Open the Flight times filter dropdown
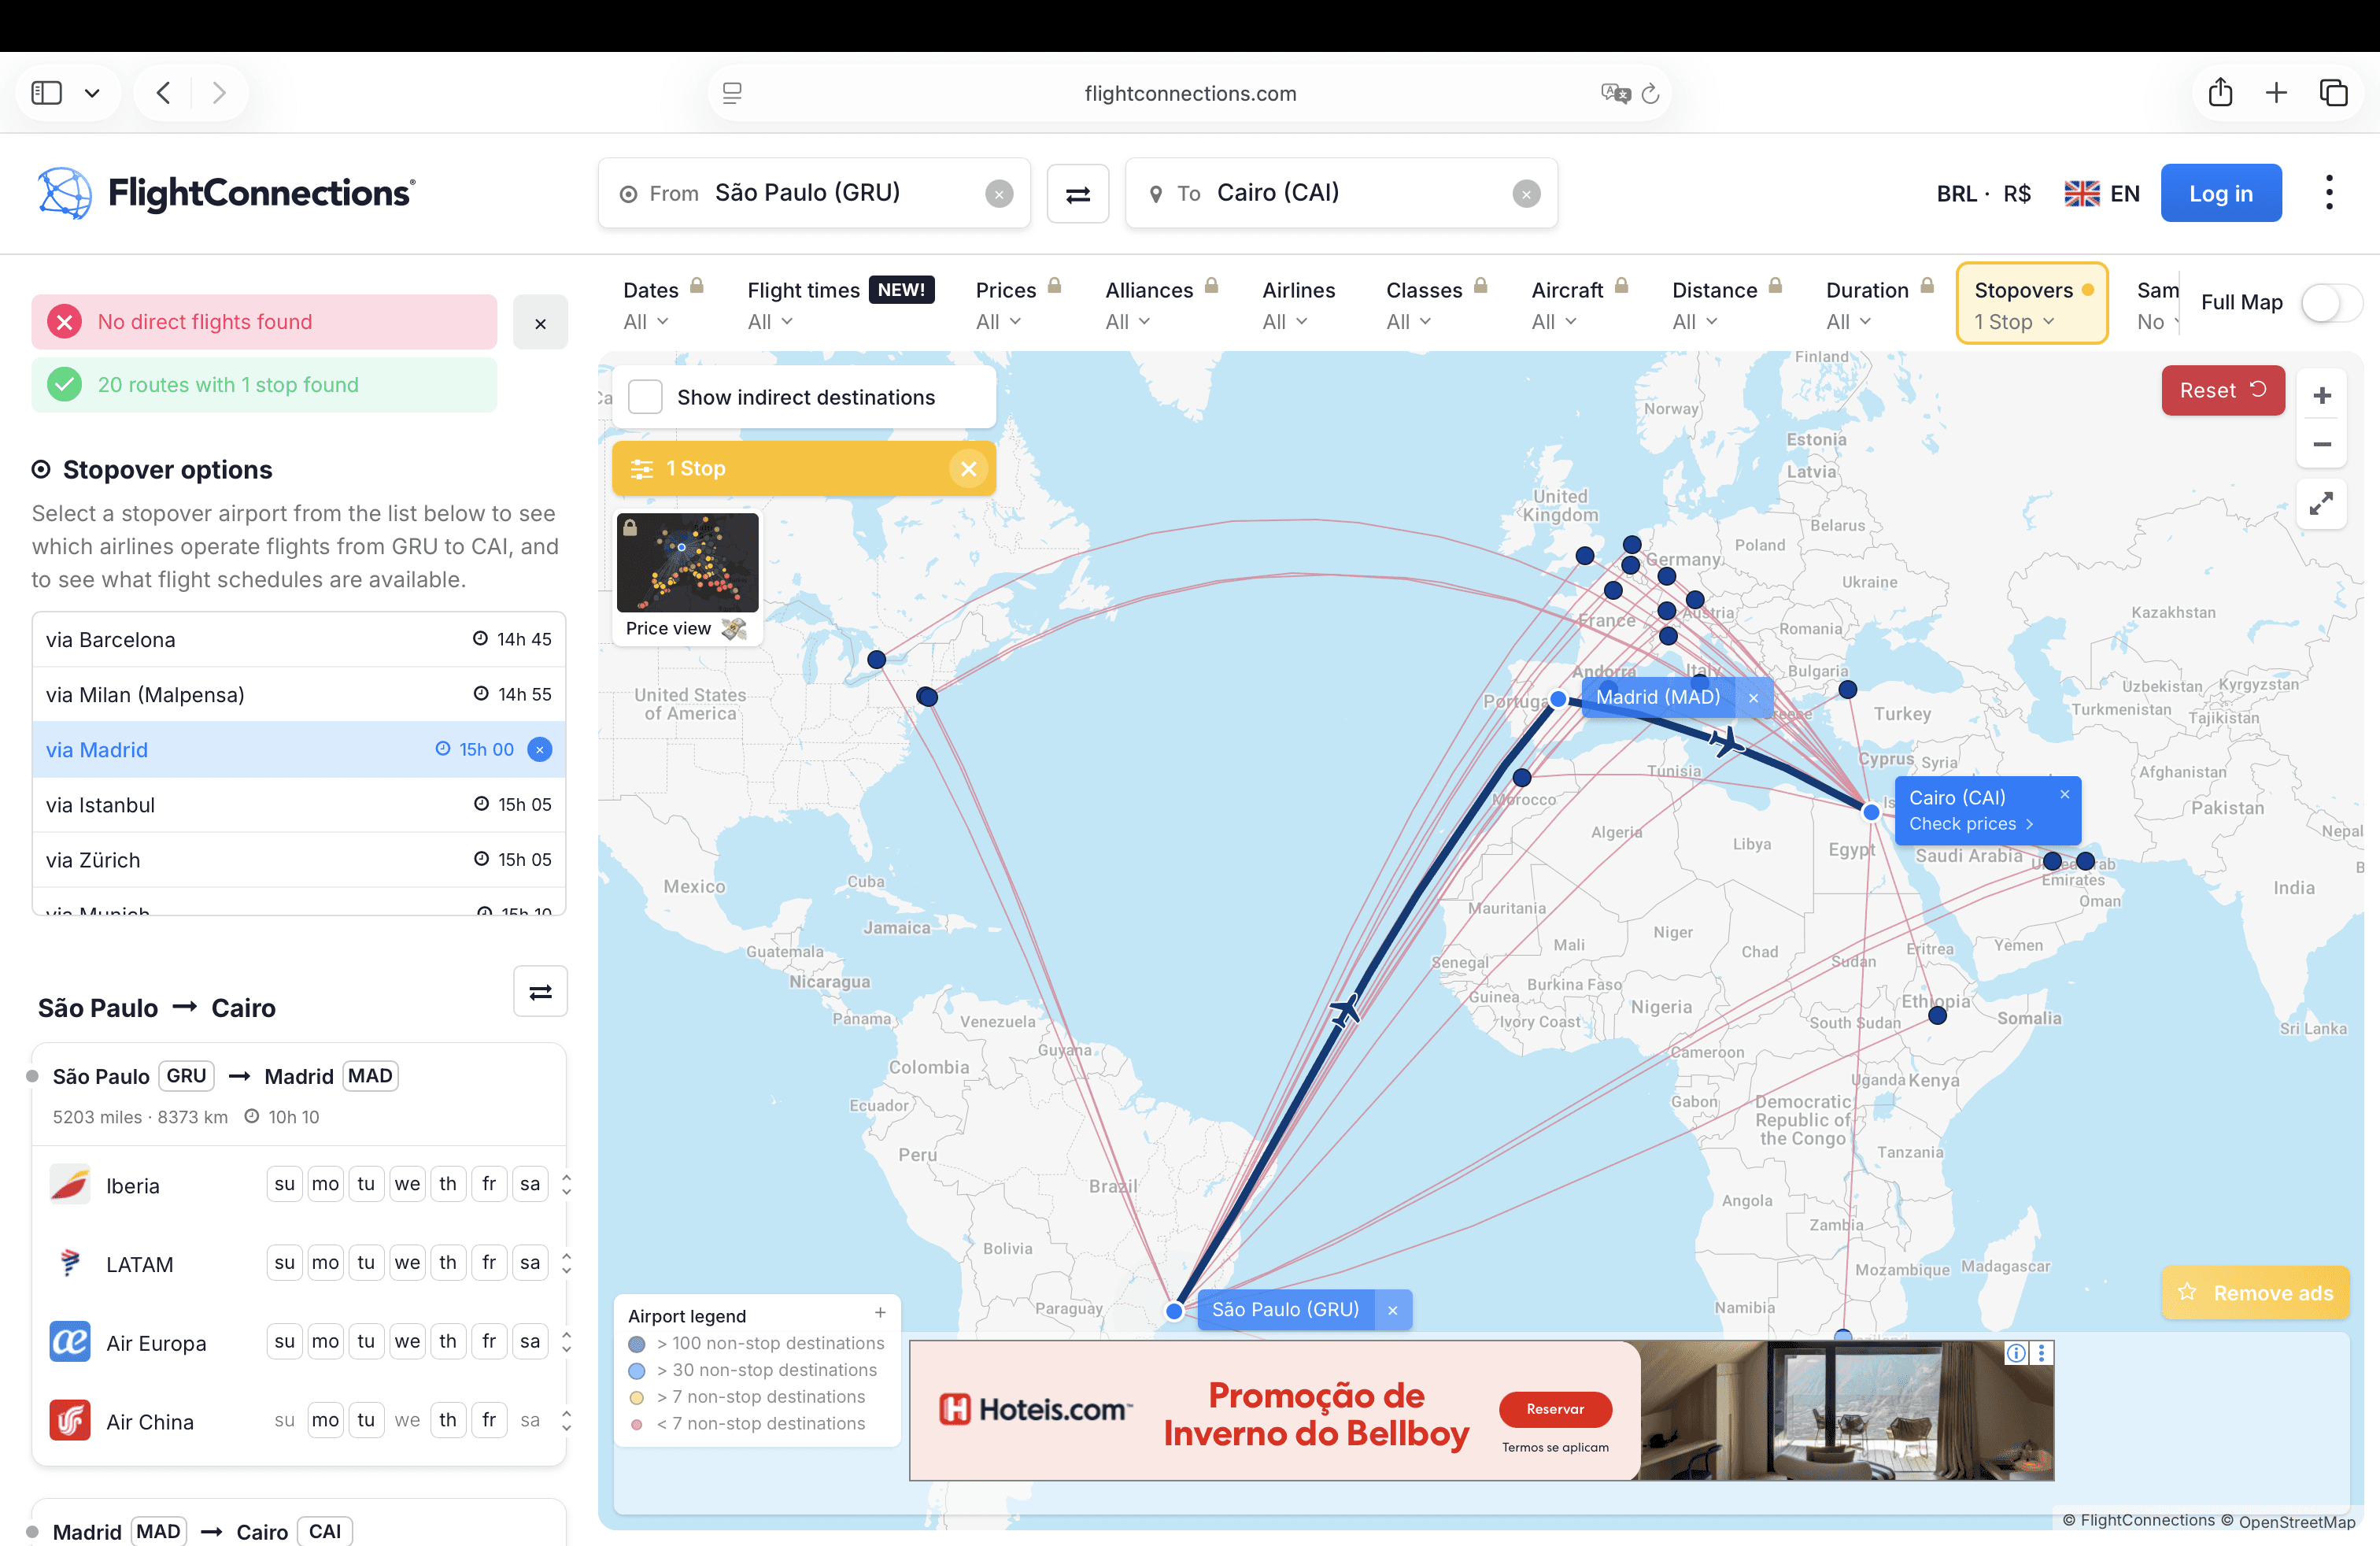 840,305
